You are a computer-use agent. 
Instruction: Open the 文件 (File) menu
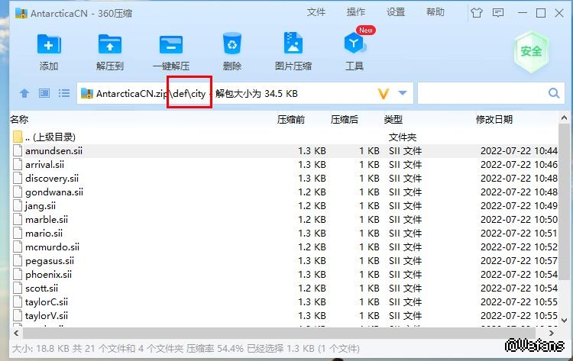tap(316, 12)
